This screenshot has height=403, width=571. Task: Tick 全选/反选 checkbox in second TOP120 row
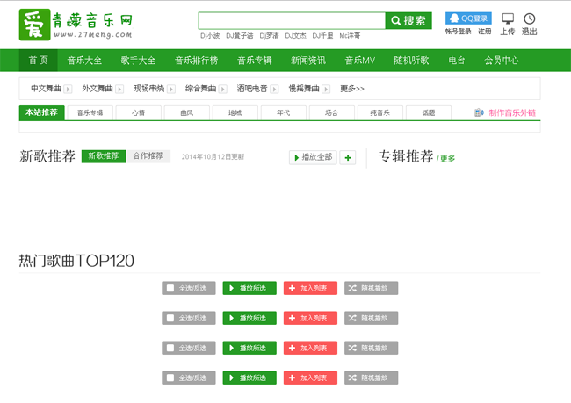click(170, 318)
